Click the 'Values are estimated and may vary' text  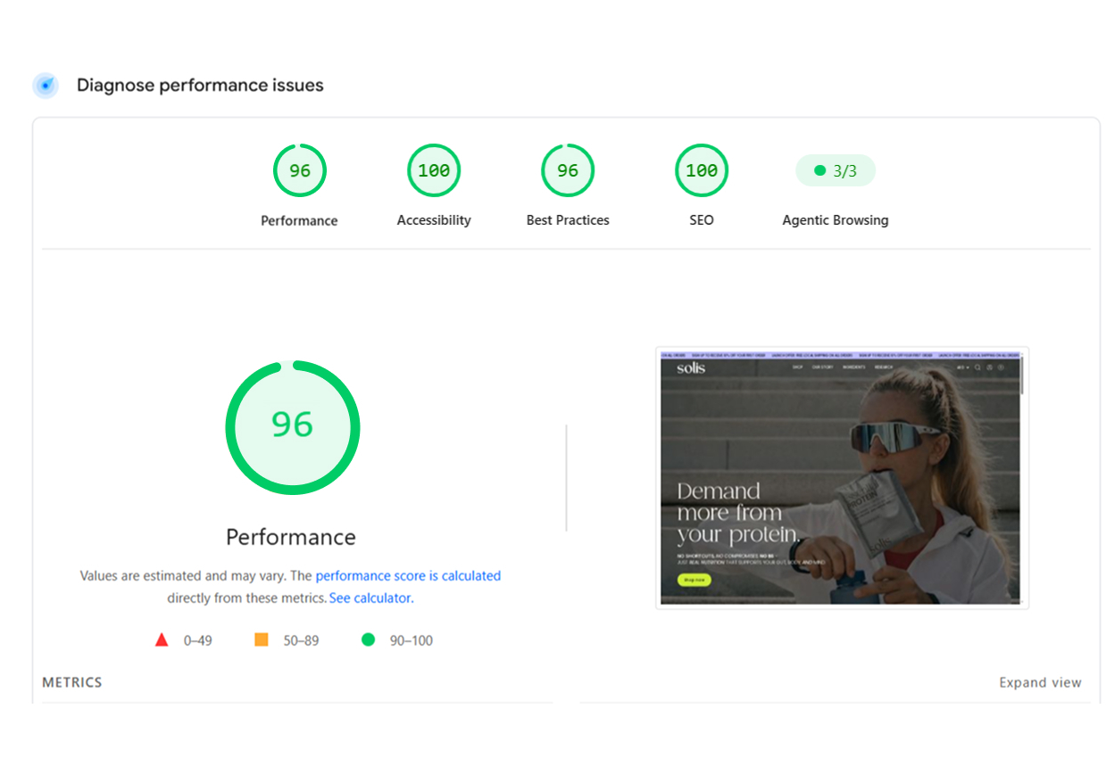click(x=183, y=576)
